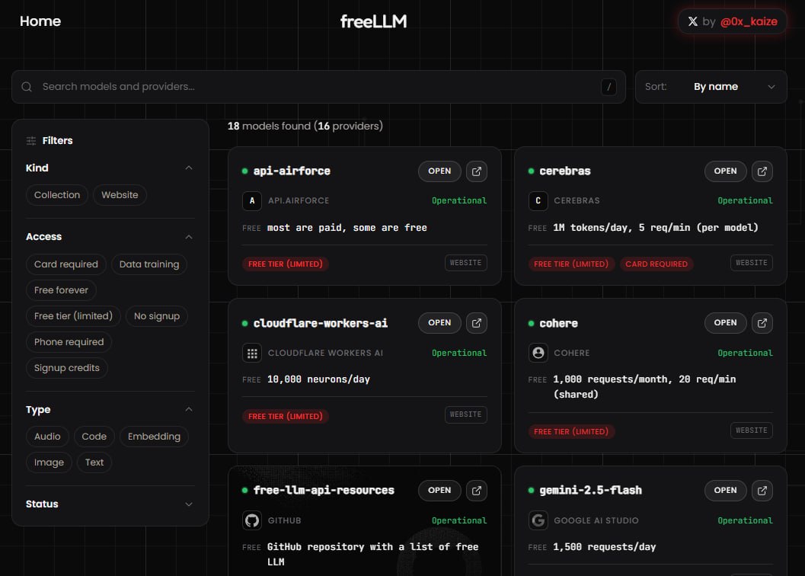This screenshot has height=576, width=805.
Task: Toggle the Signup credits filter chip
Action: (67, 368)
